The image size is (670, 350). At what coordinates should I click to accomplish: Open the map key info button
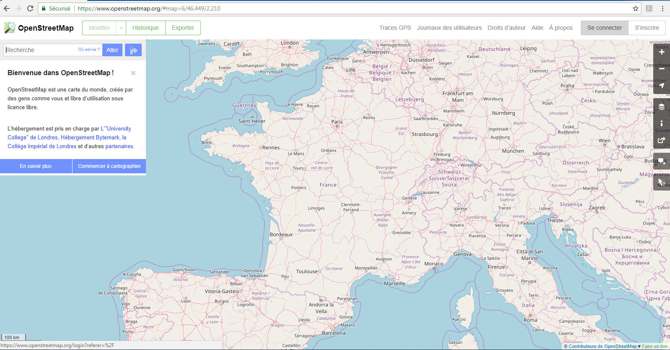click(662, 123)
